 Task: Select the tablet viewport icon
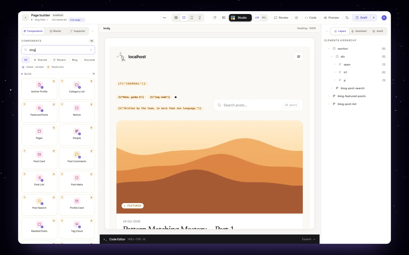[192, 18]
